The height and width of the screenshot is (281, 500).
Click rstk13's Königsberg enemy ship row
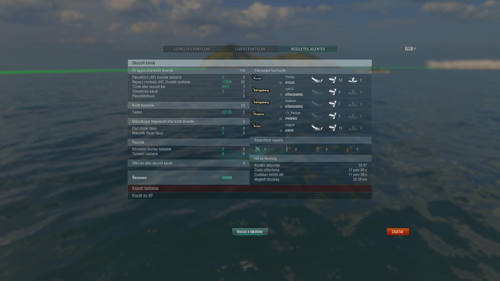(311, 92)
